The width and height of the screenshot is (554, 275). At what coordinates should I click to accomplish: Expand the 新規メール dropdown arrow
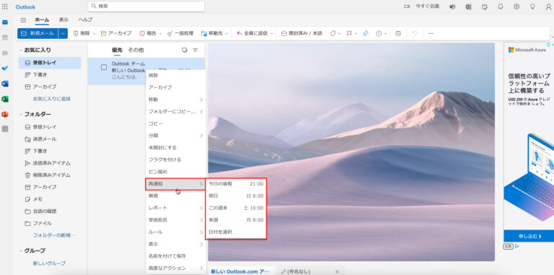click(63, 33)
